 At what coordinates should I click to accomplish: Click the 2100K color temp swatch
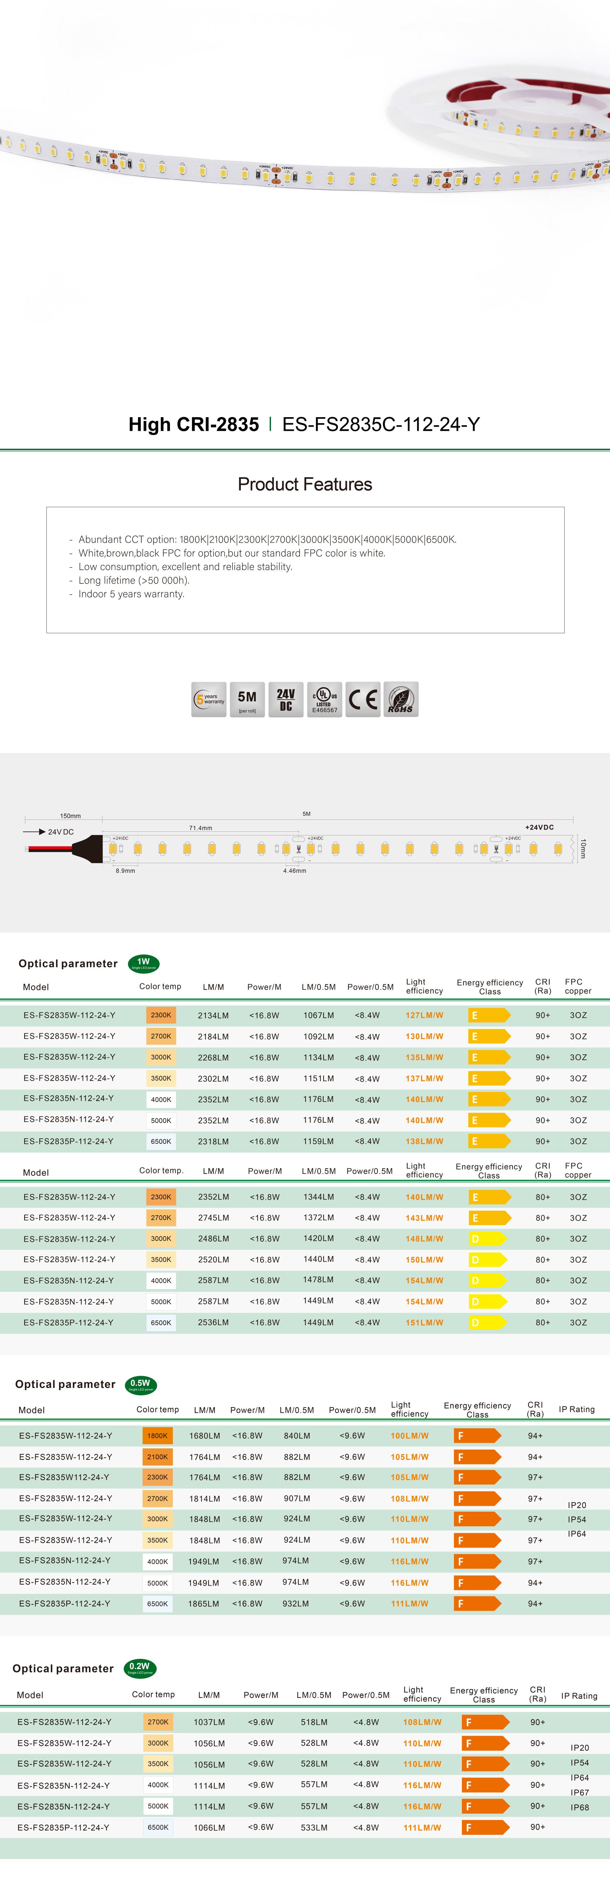157,1457
